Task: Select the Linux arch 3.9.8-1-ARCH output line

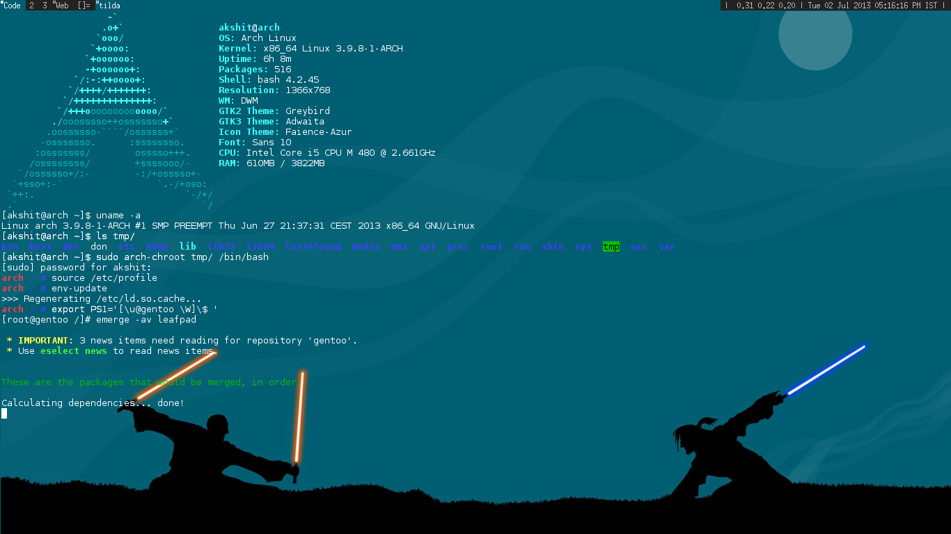Action: pos(238,226)
